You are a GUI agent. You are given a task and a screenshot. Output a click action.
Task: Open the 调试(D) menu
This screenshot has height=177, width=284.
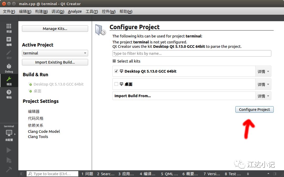58,11
